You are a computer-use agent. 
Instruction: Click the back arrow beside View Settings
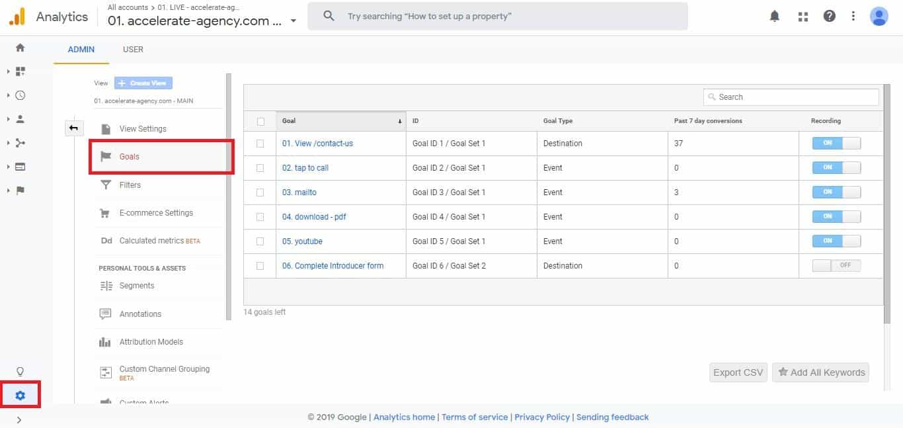click(74, 128)
